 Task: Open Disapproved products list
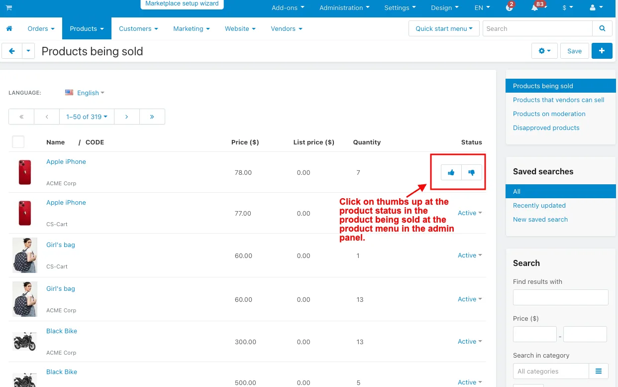pyautogui.click(x=546, y=128)
